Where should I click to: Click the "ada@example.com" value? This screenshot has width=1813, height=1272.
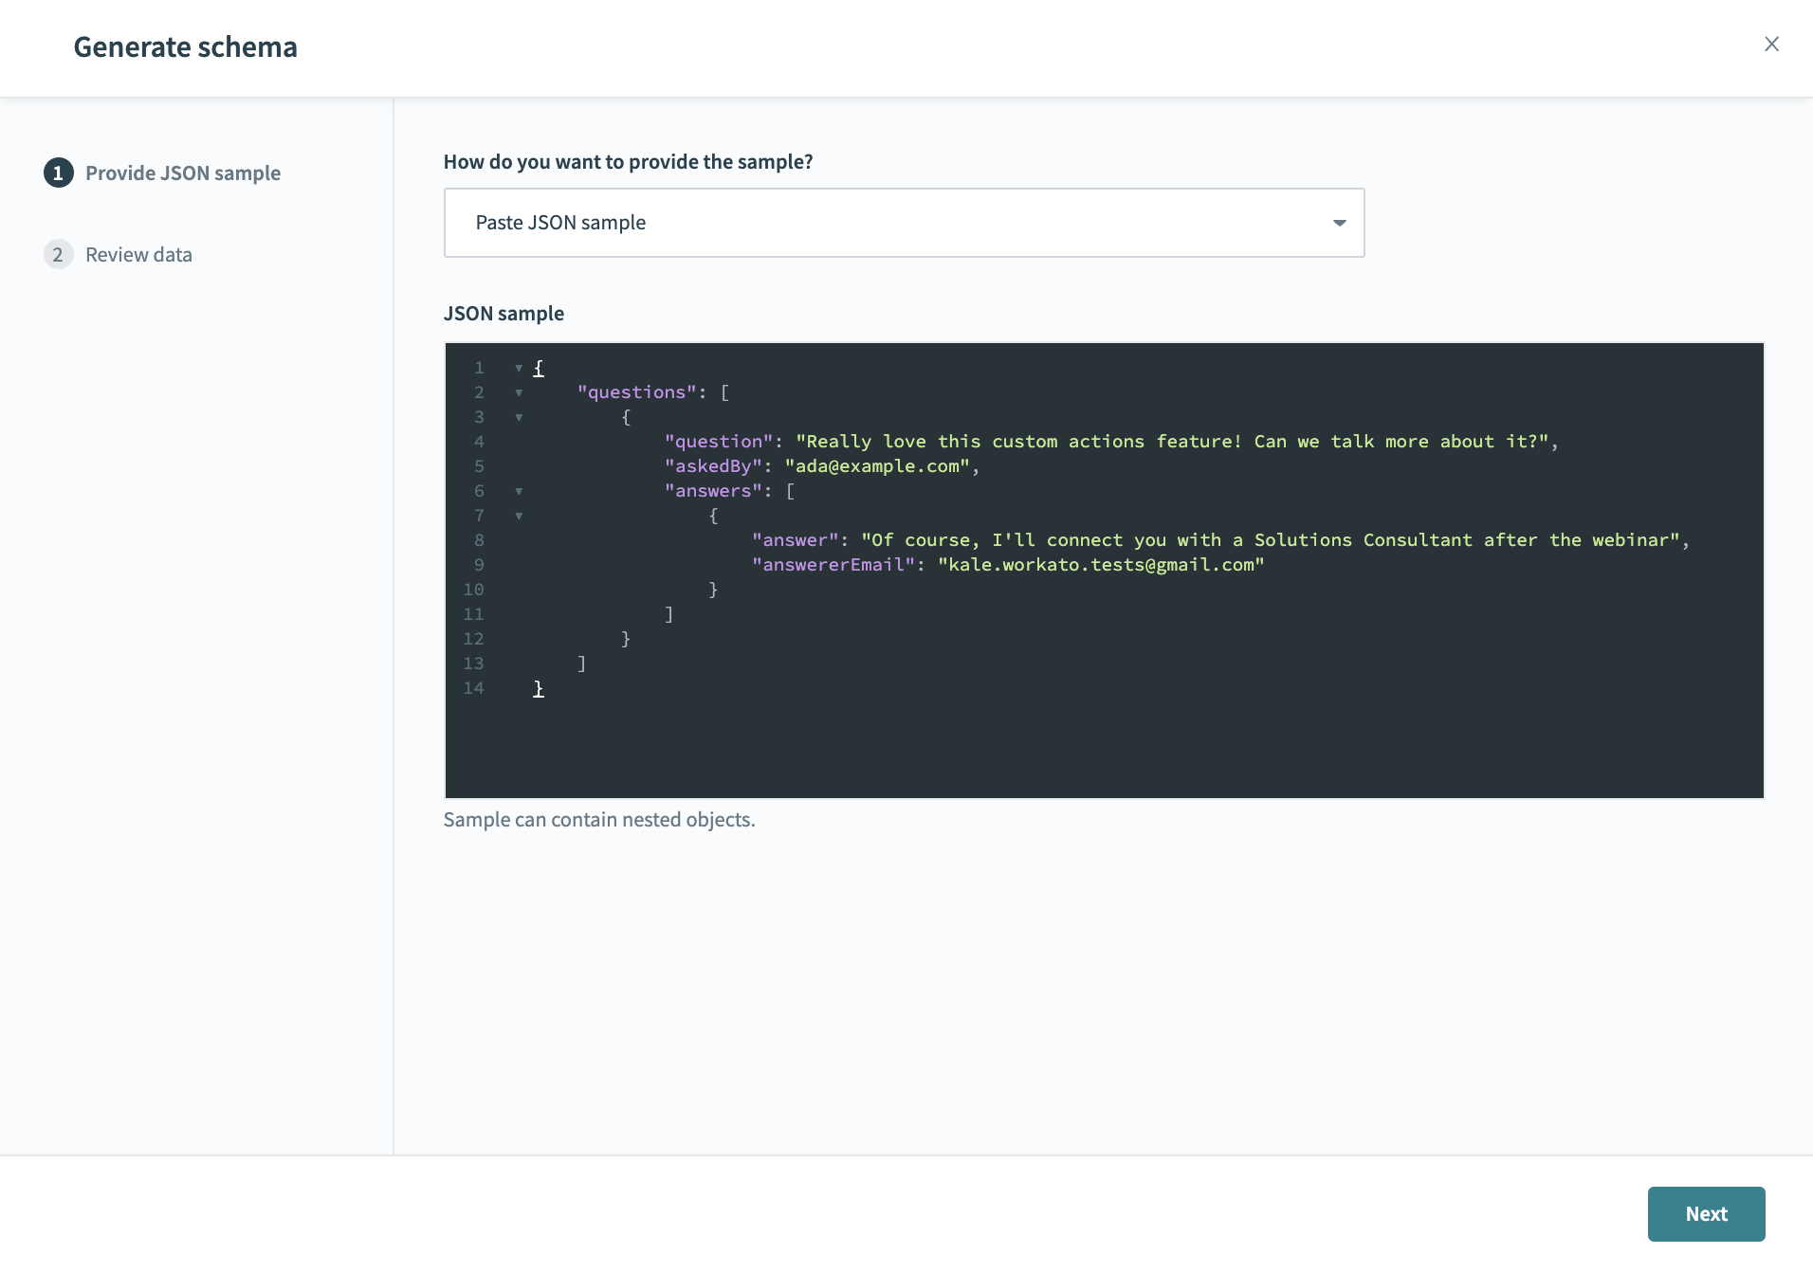pyautogui.click(x=877, y=466)
